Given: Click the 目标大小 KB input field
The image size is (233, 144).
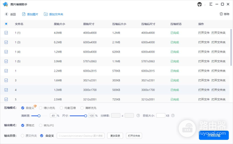Looking at the screenshot, I should [161, 116].
